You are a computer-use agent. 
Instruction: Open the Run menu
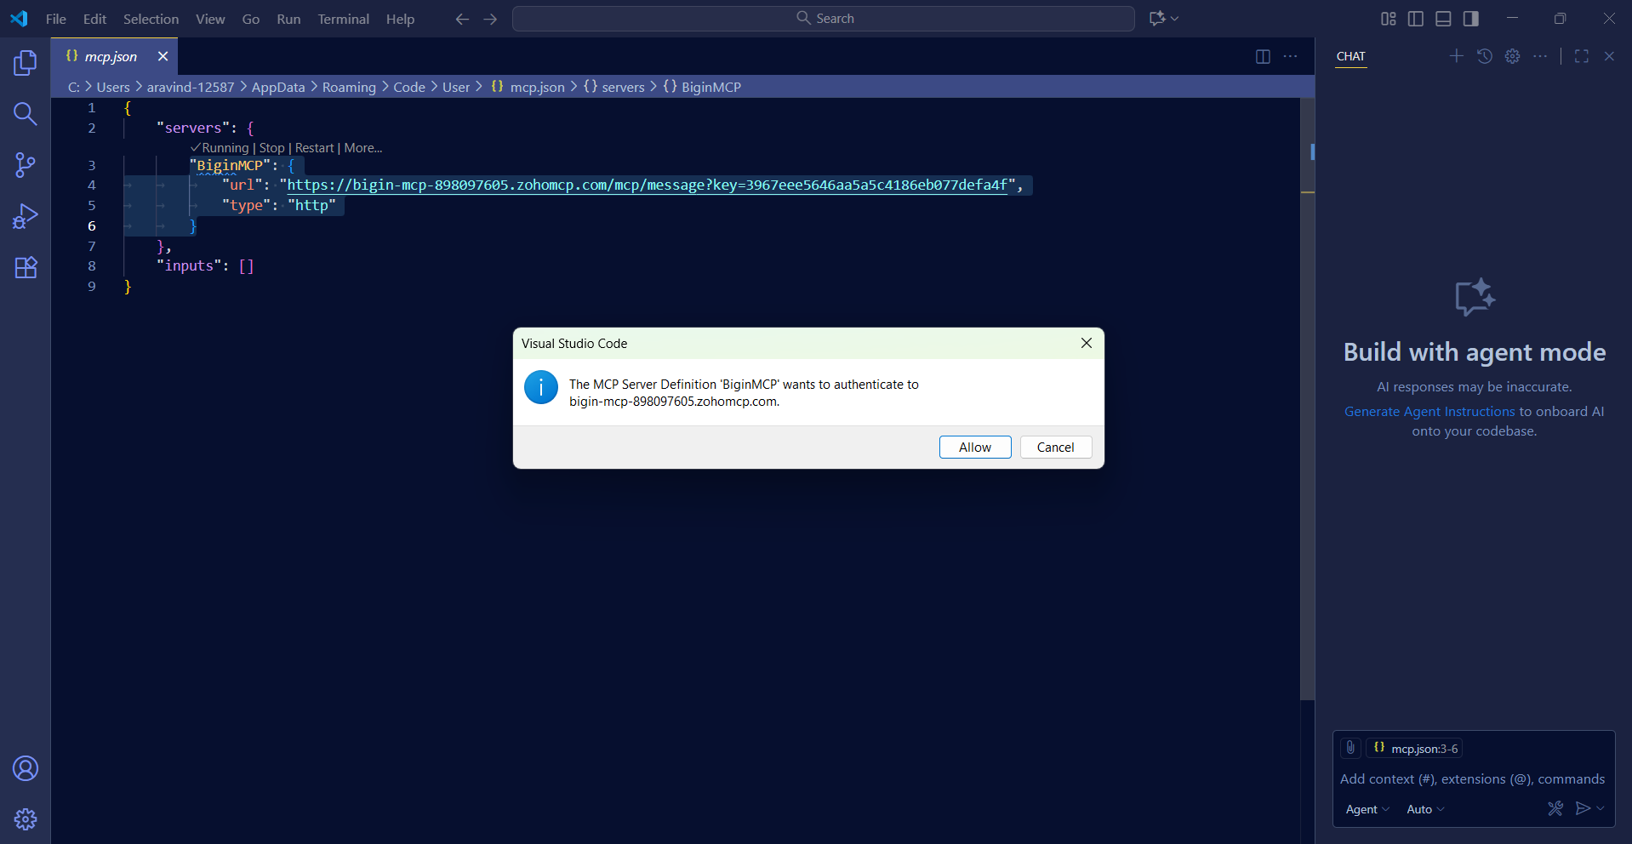(288, 19)
